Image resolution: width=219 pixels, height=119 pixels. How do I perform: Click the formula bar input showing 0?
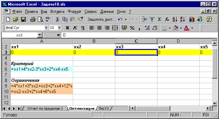coord(139,35)
